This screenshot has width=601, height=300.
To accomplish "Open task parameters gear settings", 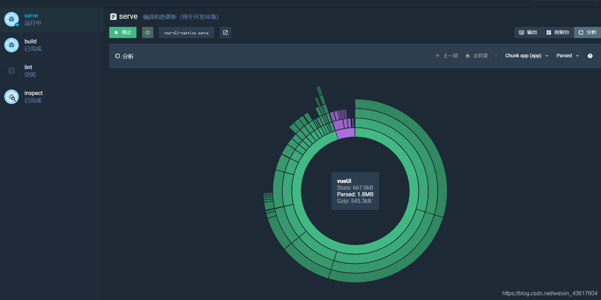I will (148, 32).
